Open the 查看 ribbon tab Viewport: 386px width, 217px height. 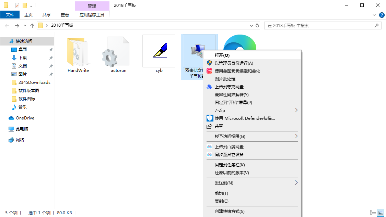(65, 15)
